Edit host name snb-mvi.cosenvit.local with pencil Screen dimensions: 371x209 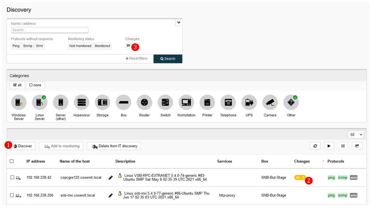coord(111,195)
